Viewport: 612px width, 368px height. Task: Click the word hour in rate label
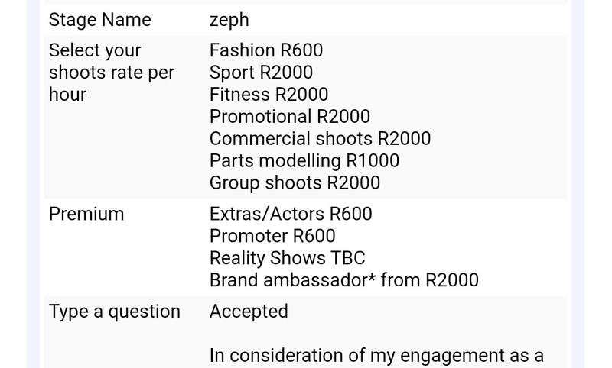(x=67, y=94)
